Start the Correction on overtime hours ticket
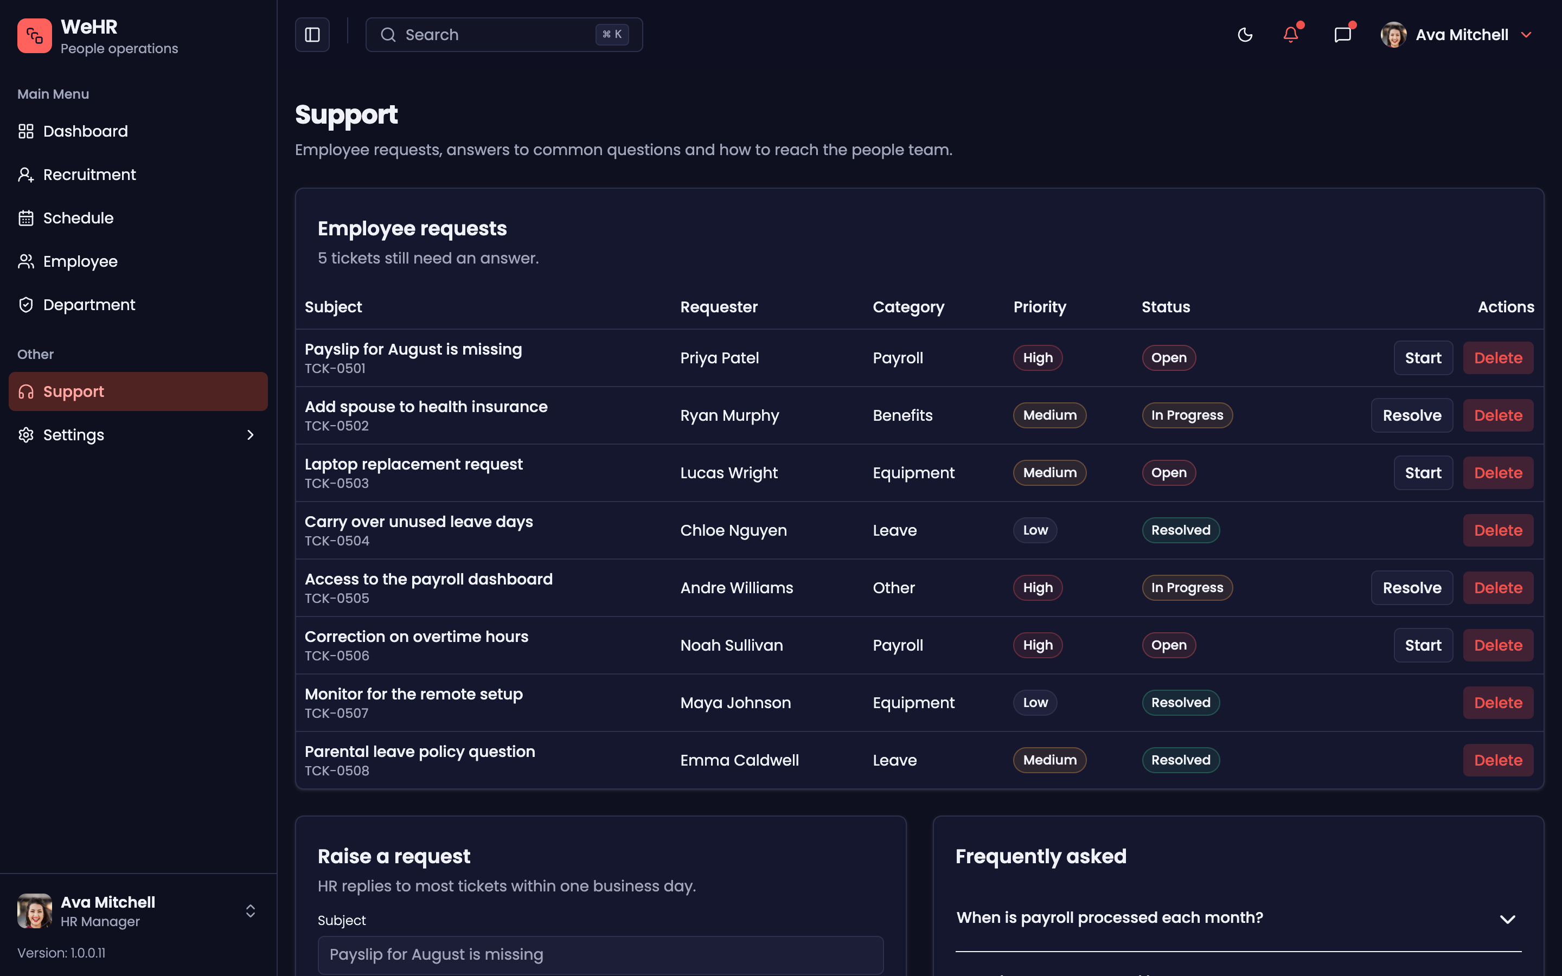This screenshot has width=1562, height=976. tap(1423, 645)
